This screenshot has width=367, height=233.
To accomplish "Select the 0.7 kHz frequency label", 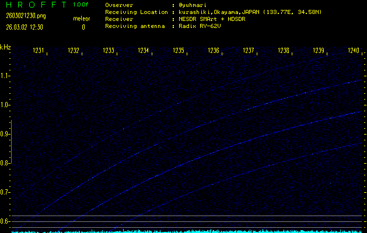I will pyautogui.click(x=5, y=192).
